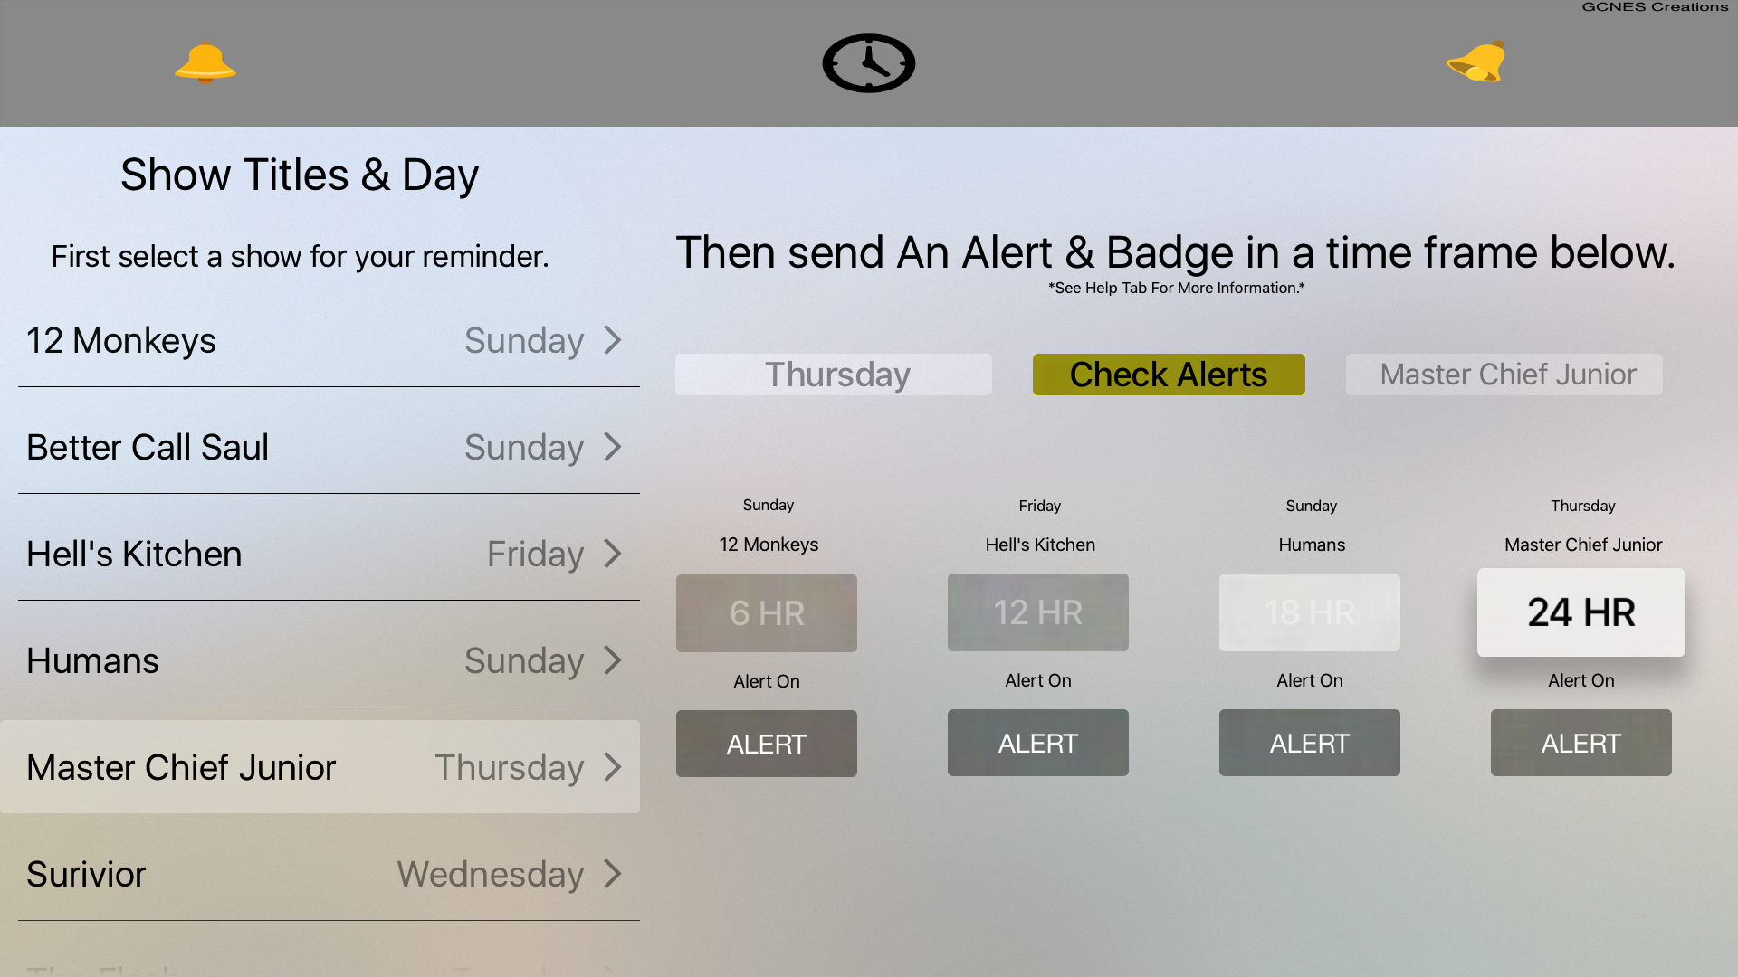Expand the 12 Monkeys Sunday row
This screenshot has height=977, width=1738.
615,341
